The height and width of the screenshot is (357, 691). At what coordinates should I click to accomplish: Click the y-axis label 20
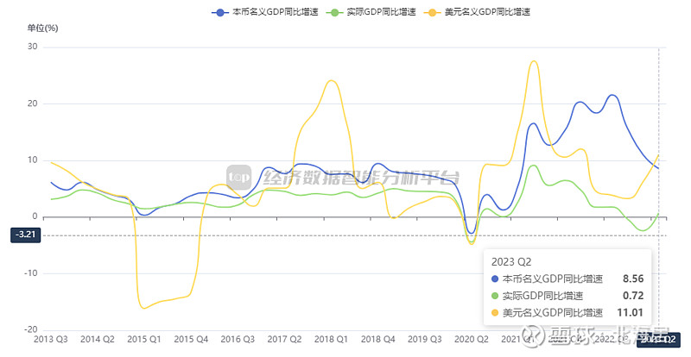(32, 103)
